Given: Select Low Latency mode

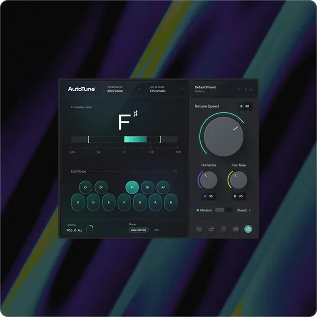Looking at the screenshot, I should point(139,230).
